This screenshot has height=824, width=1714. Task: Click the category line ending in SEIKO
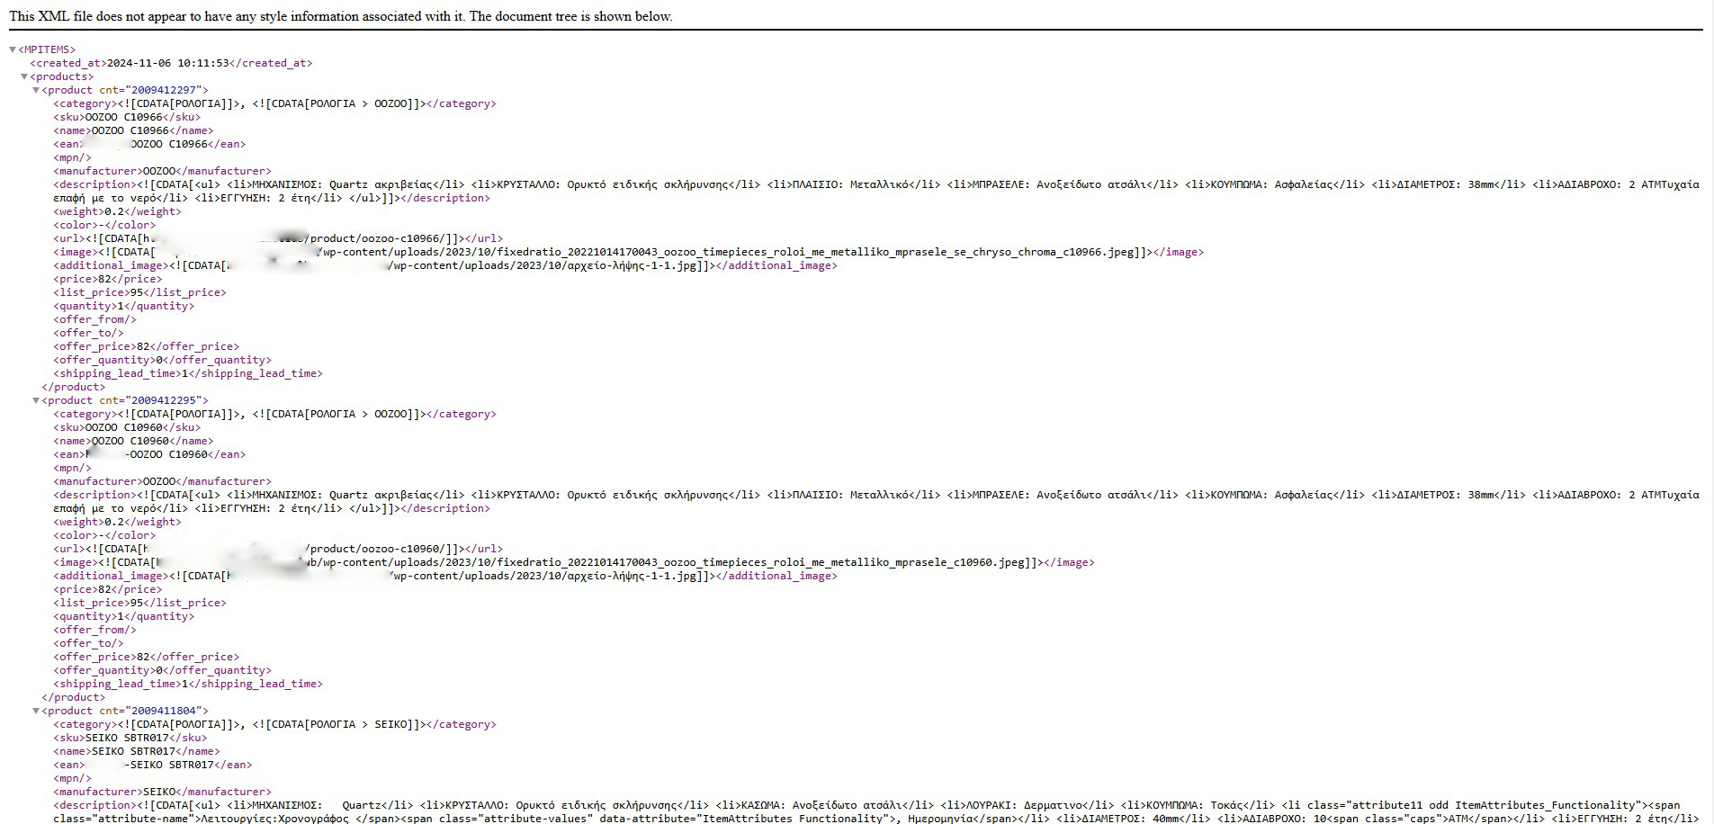click(274, 724)
